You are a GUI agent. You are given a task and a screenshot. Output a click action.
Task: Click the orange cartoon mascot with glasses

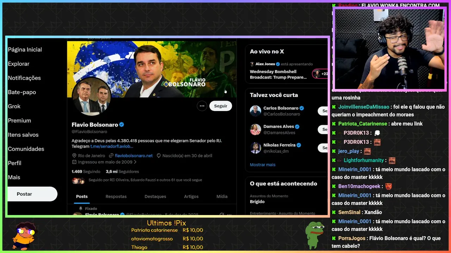[x=23, y=235]
